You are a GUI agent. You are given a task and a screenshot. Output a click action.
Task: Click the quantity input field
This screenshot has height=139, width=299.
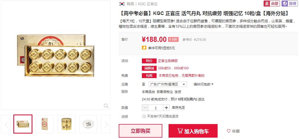156,108
